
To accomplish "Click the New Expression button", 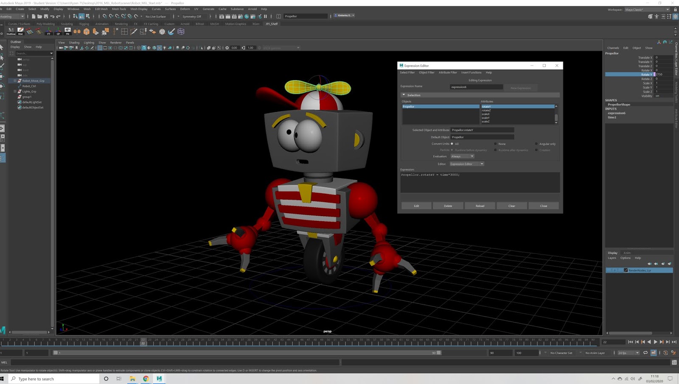I will click(x=521, y=88).
